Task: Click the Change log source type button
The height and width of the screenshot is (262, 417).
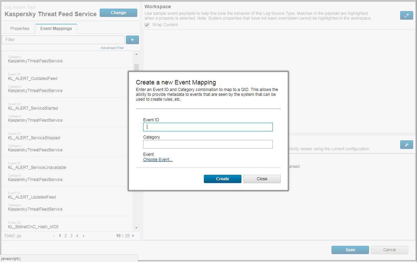Action: pyautogui.click(x=118, y=13)
